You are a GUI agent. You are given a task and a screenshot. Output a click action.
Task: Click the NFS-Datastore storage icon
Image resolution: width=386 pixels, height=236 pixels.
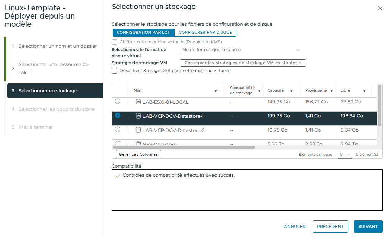coord(138,143)
